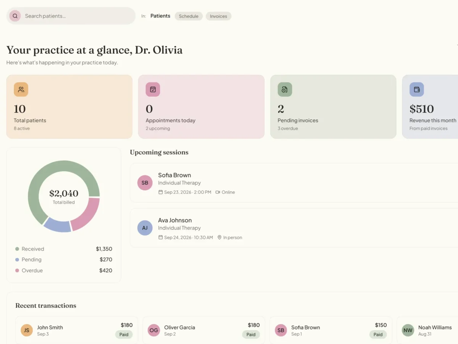This screenshot has height=344, width=458.
Task: Click the '3 overdue' invoices subtext
Action: [288, 128]
